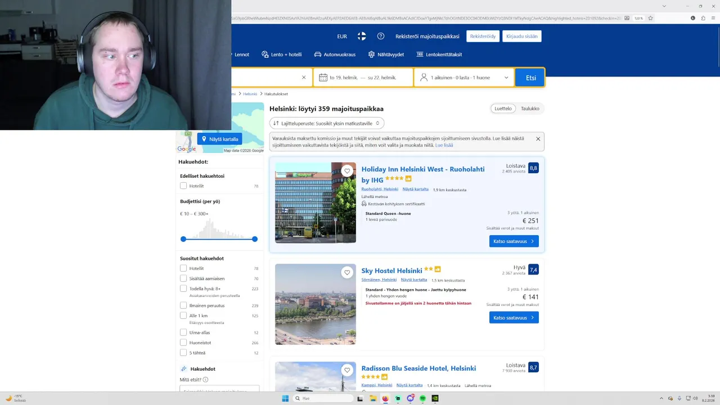Check Huoneistot filter

point(183,343)
